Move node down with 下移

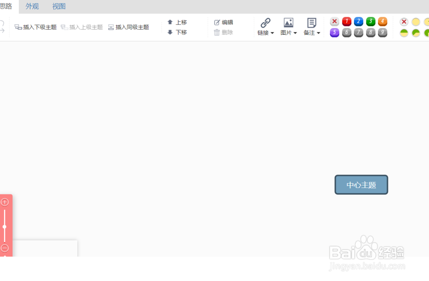click(x=177, y=32)
